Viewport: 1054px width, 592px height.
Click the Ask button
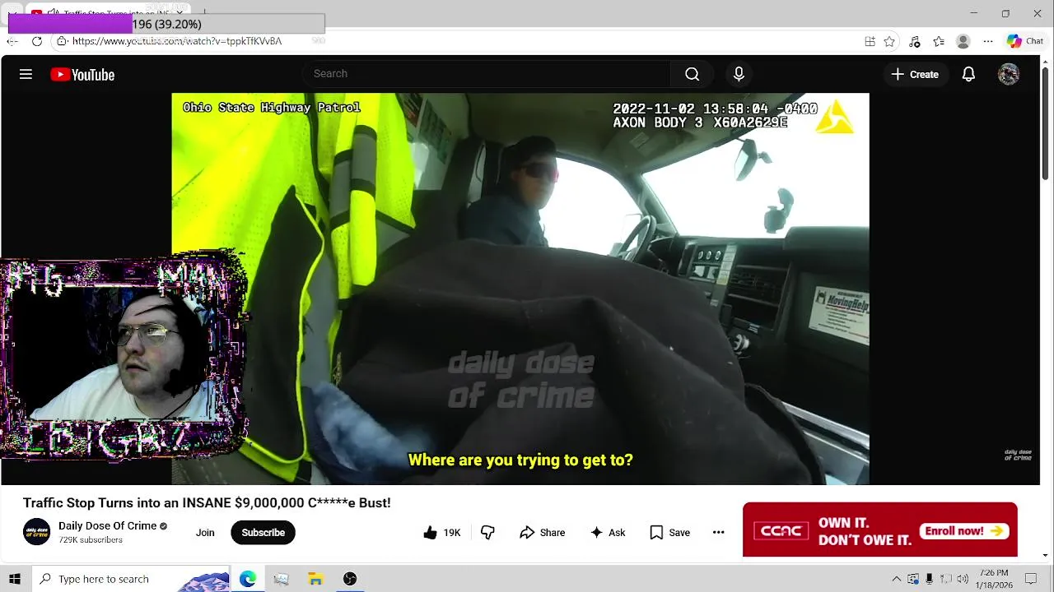[608, 533]
